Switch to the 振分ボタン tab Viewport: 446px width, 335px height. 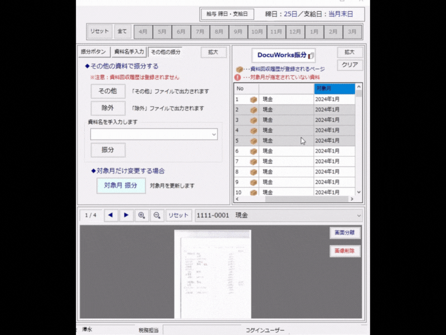tap(94, 52)
